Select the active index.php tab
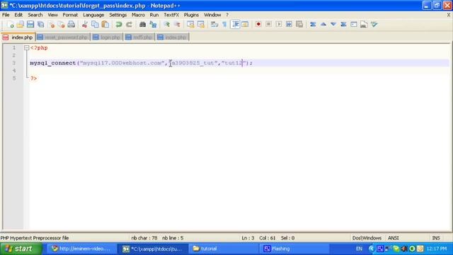Viewport: 453px width, 255px height. tap(18, 38)
